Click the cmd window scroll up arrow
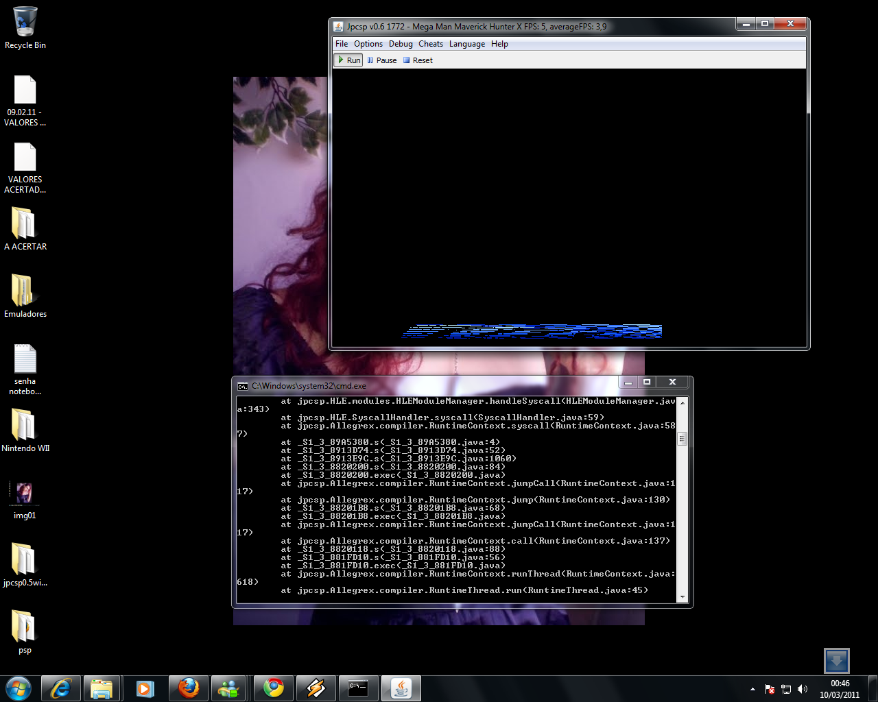 (x=682, y=403)
